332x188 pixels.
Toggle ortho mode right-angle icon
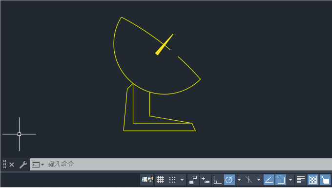(217, 180)
